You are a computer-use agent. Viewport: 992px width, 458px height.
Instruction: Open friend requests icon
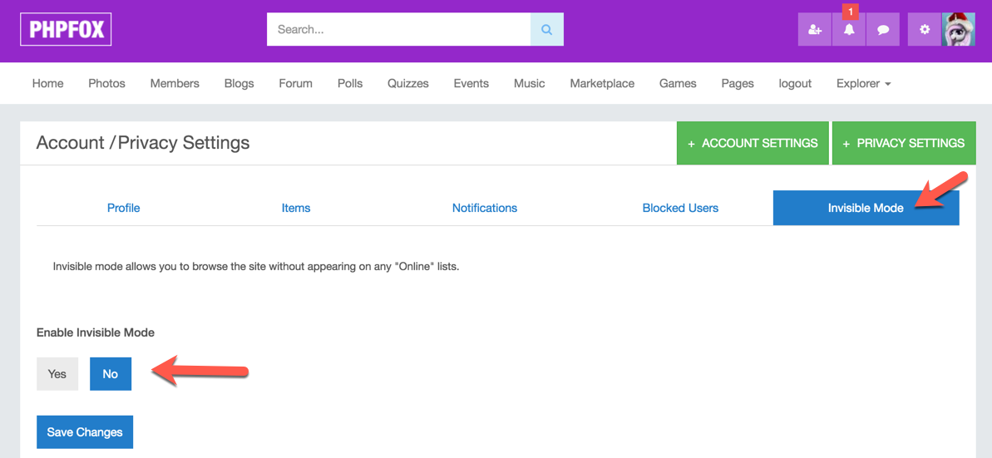pos(814,30)
